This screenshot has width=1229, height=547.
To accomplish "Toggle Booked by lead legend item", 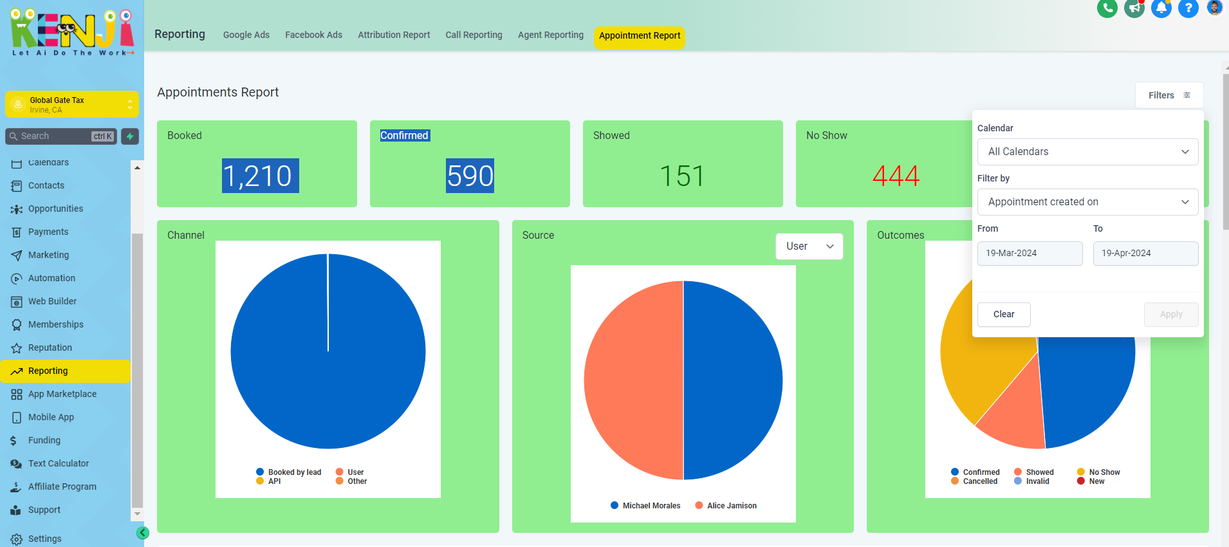I will [x=289, y=472].
